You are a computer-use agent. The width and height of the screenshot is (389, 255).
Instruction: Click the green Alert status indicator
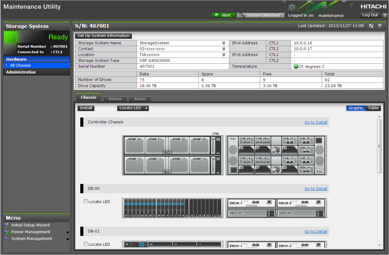click(223, 16)
